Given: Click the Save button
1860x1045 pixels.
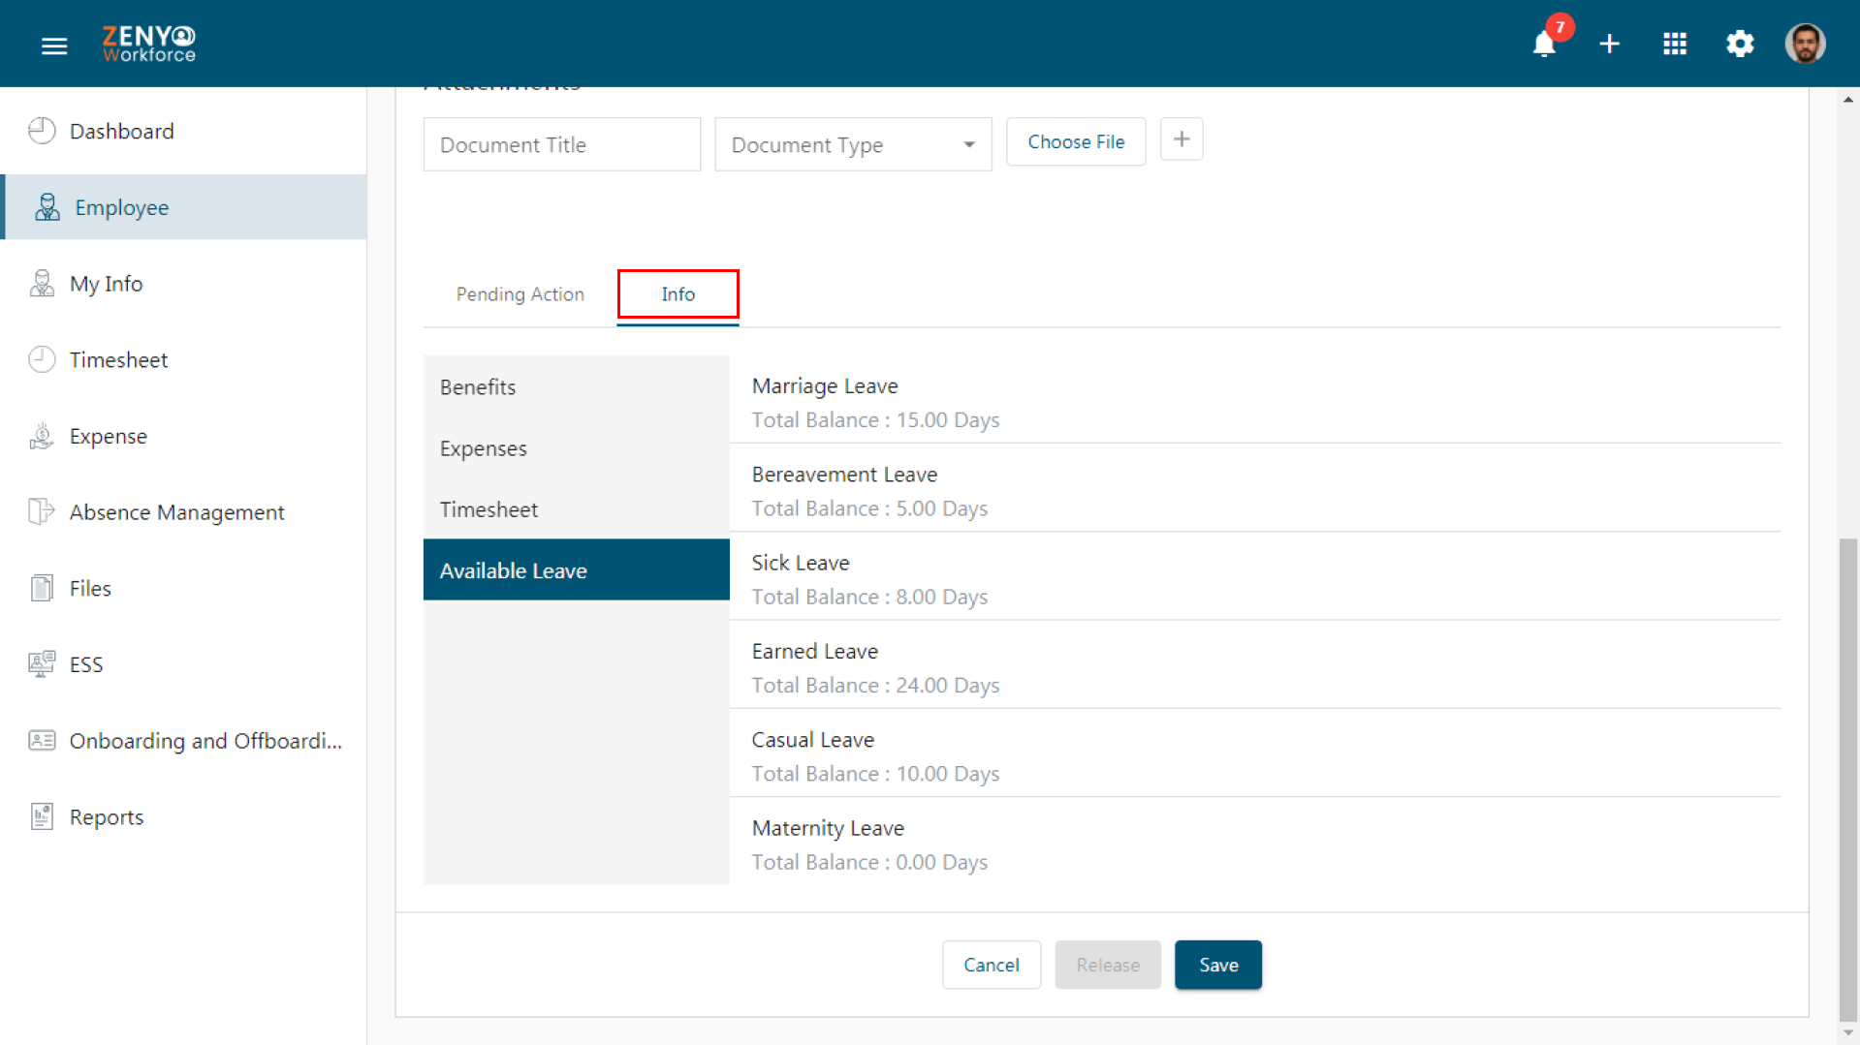Looking at the screenshot, I should [x=1218, y=965].
